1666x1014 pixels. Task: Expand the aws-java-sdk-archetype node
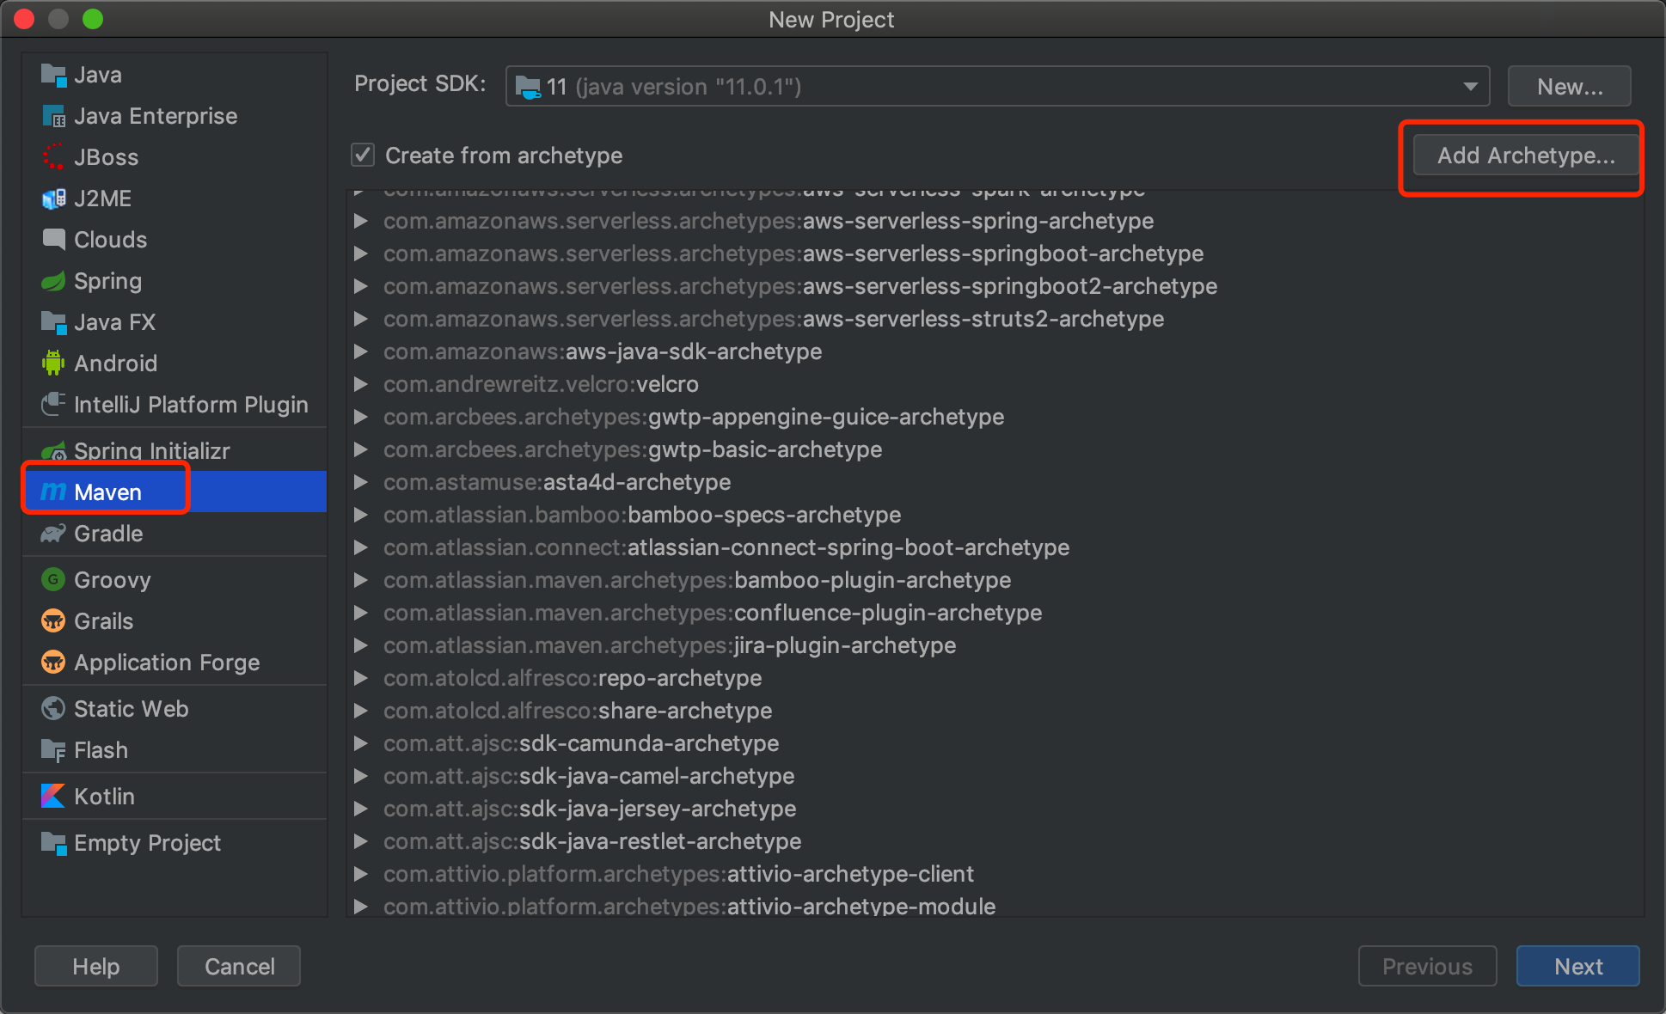(x=361, y=351)
